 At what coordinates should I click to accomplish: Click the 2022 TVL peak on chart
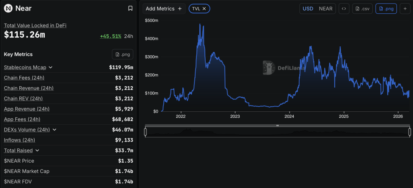click(200, 25)
